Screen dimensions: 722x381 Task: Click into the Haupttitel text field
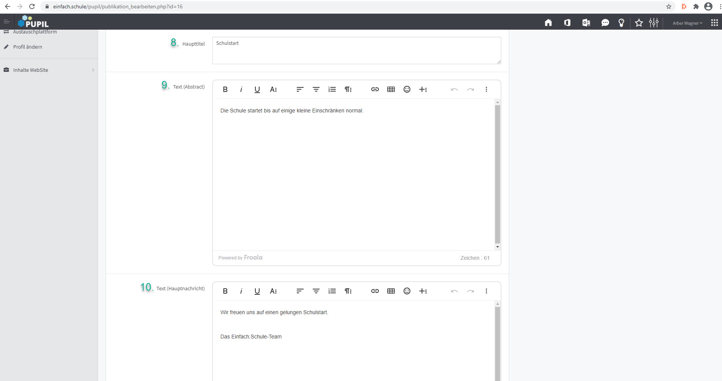pos(356,51)
